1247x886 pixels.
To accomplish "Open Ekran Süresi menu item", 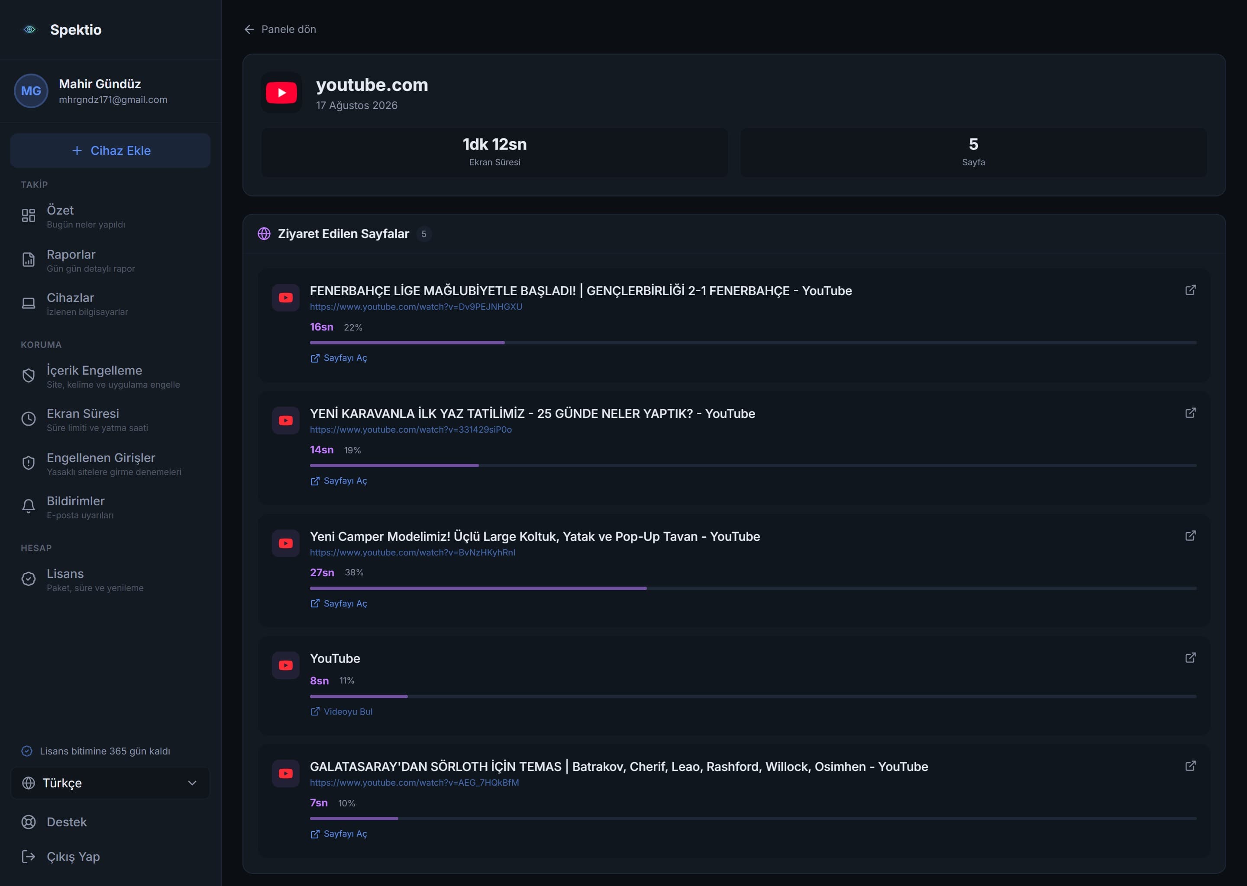I will tap(110, 420).
